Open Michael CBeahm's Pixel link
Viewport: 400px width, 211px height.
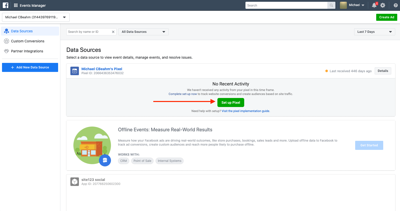102,69
